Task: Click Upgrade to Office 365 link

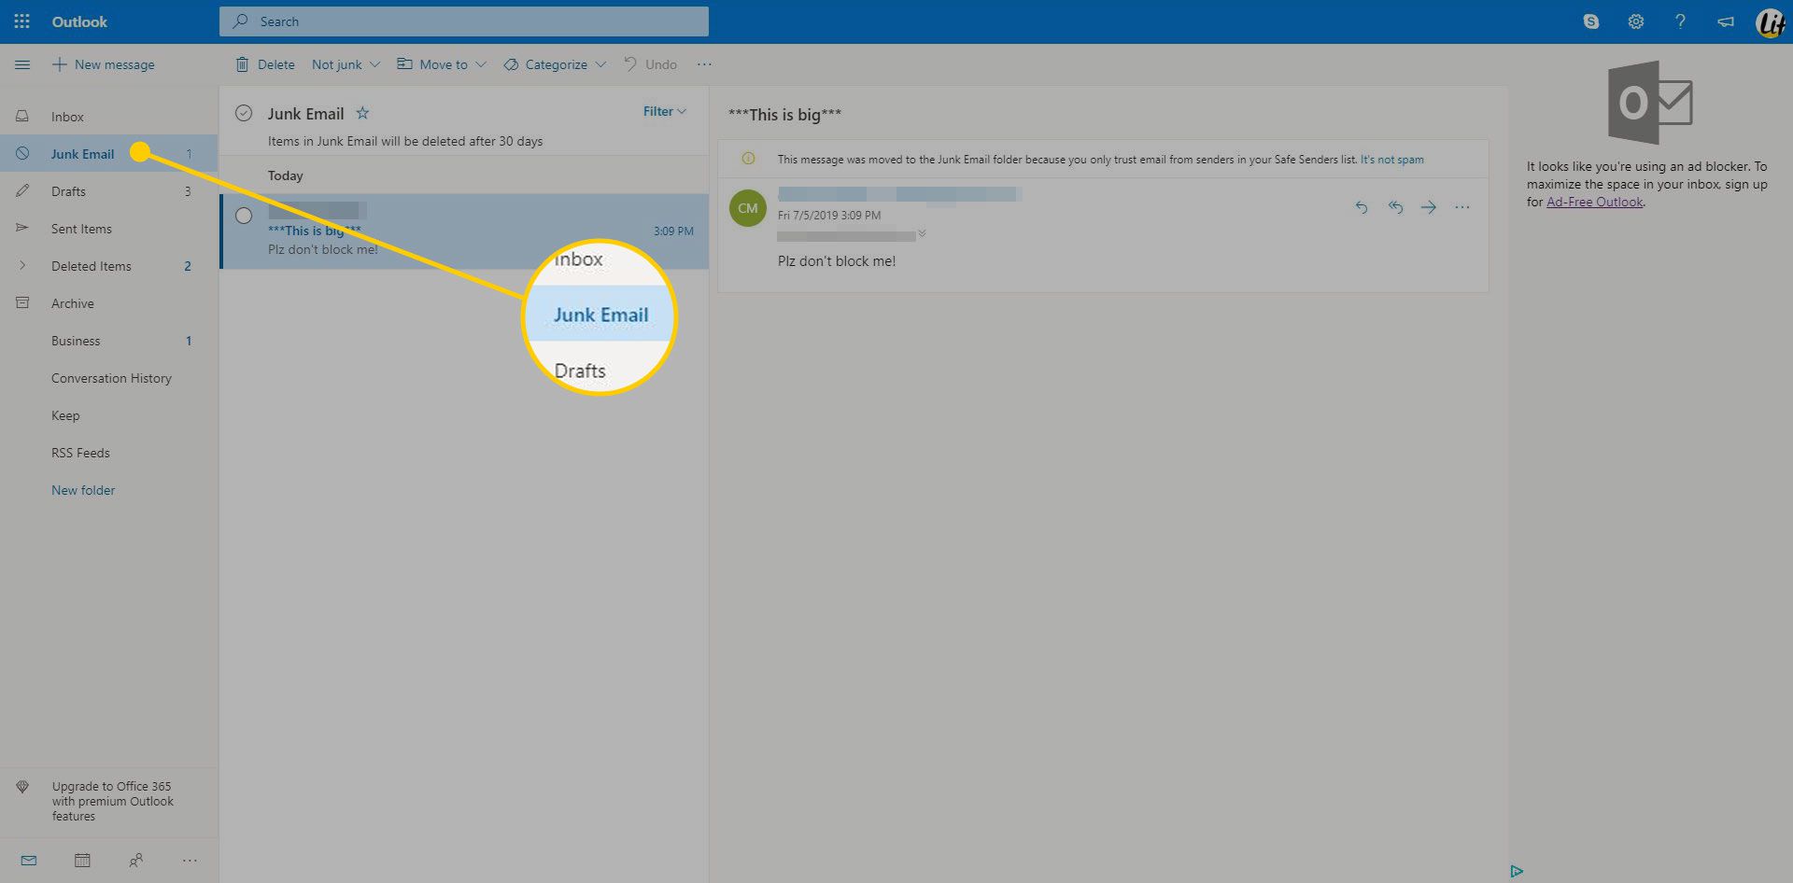Action: [112, 801]
